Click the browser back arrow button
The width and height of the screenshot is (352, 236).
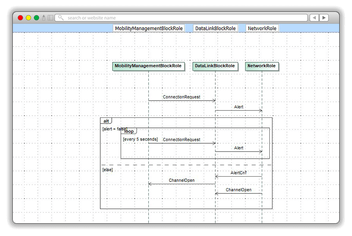pos(314,18)
